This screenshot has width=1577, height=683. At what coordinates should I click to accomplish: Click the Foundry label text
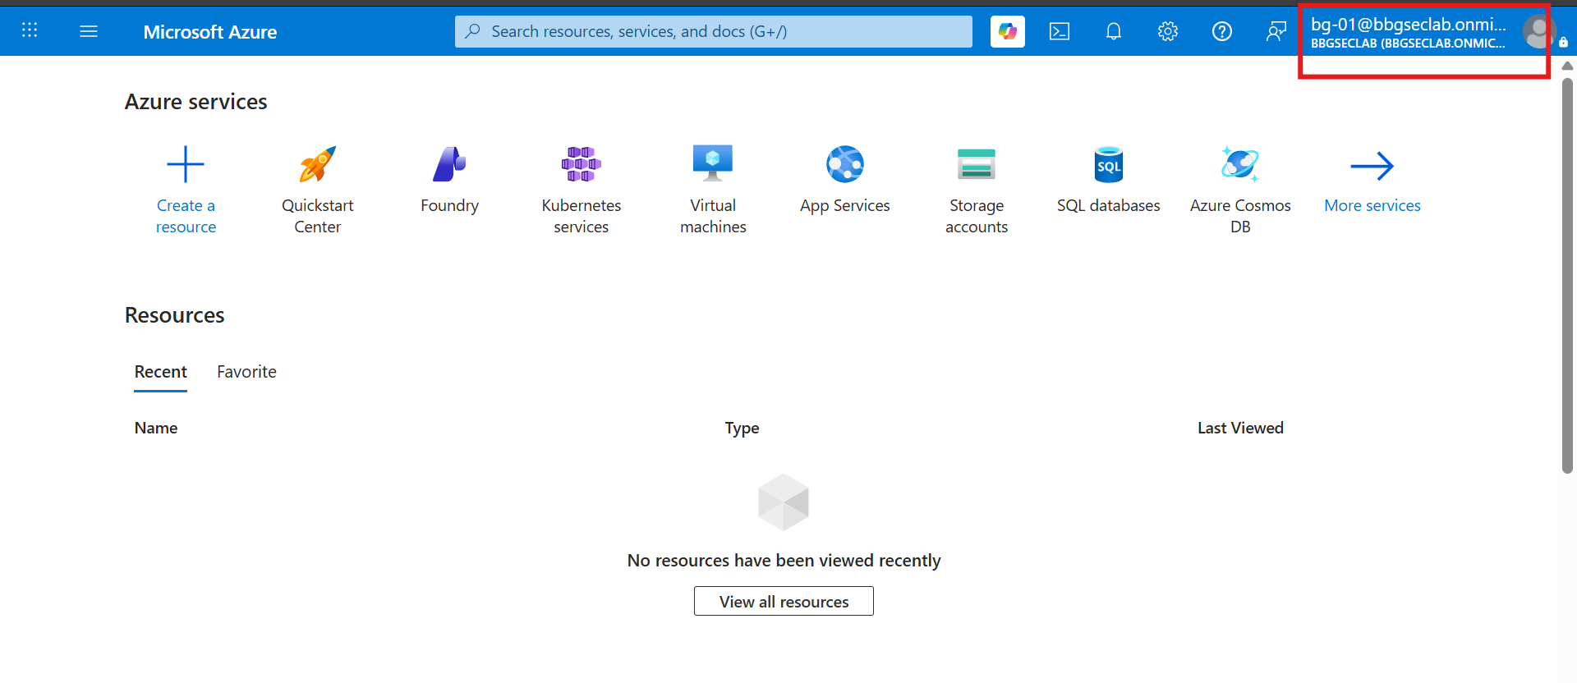449,205
